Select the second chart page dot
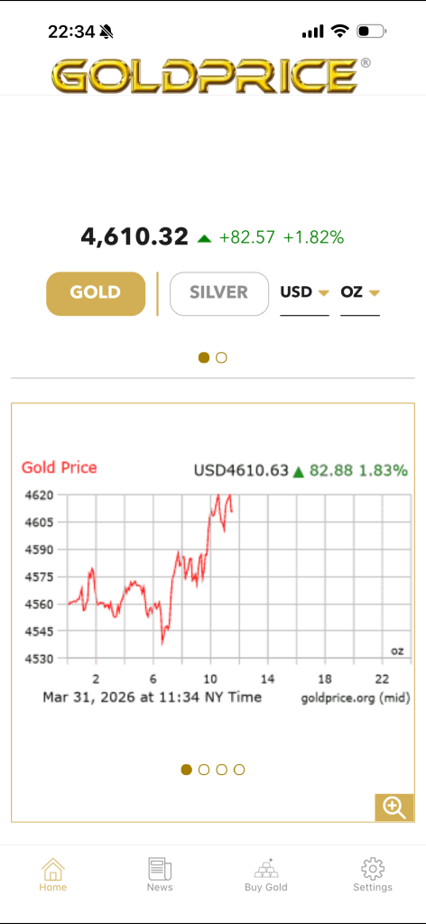 point(204,770)
